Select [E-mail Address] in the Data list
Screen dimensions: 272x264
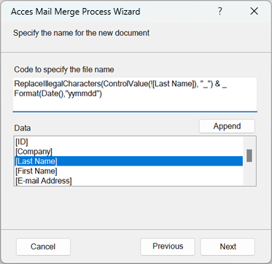click(x=128, y=181)
